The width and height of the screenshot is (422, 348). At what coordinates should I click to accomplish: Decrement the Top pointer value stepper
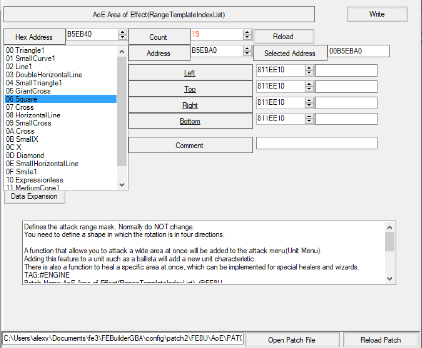tap(309, 89)
